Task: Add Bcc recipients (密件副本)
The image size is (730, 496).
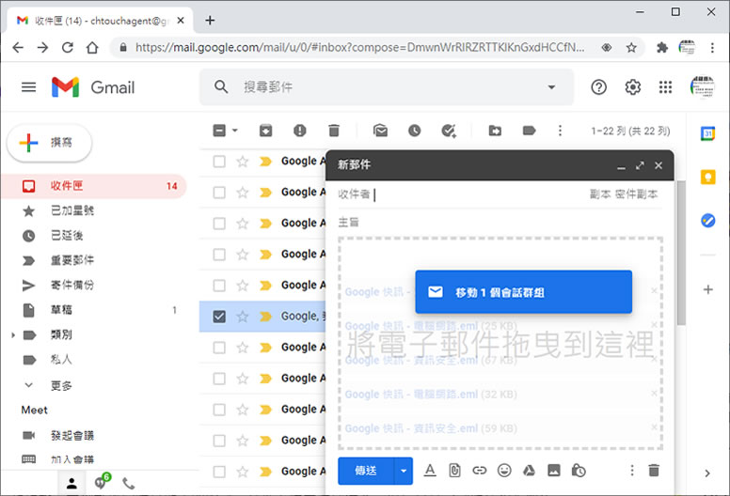Action: coord(637,194)
